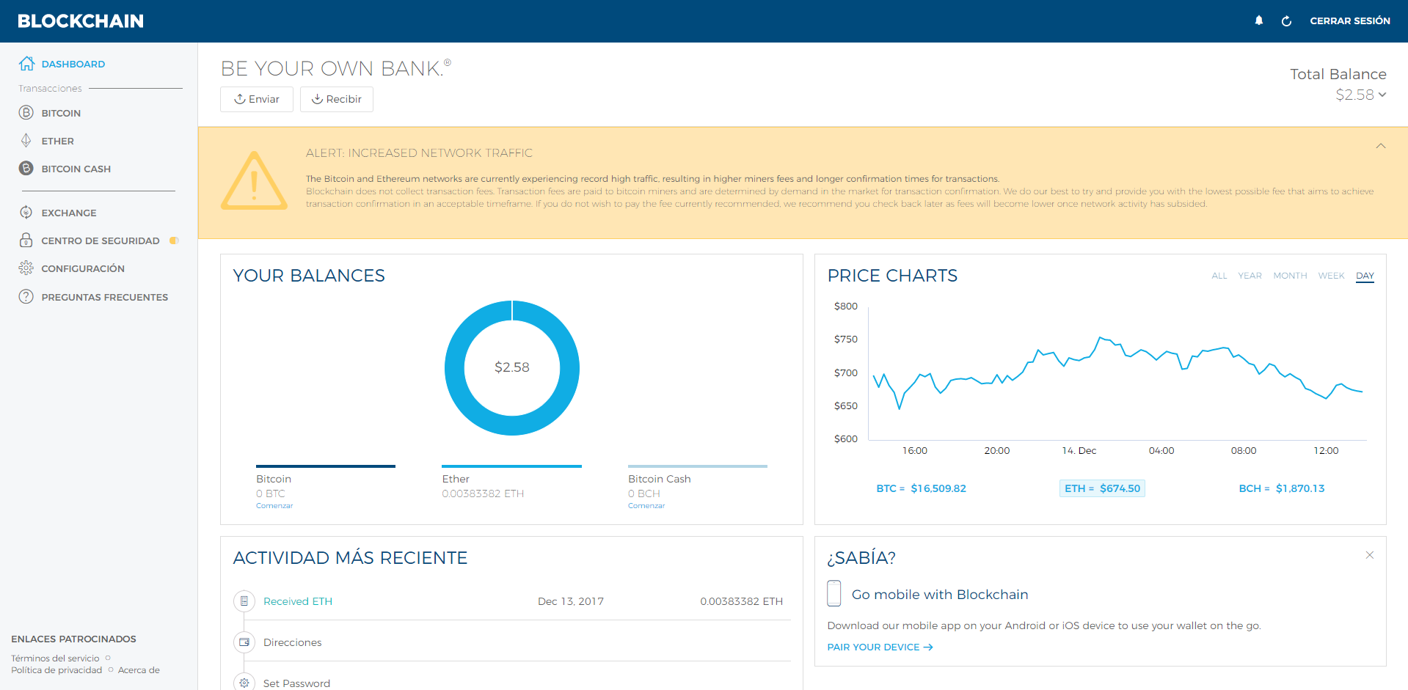Screen dimensions: 1408x690
Task: Click the Preguntas Frecuentes question icon
Action: click(26, 297)
